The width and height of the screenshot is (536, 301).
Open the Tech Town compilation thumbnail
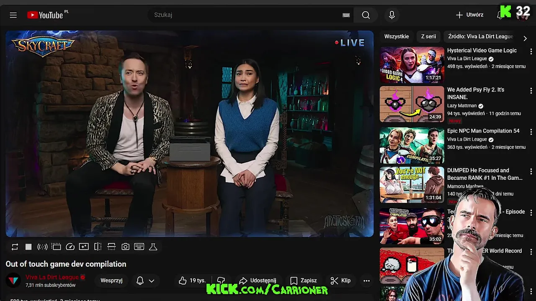(412, 226)
